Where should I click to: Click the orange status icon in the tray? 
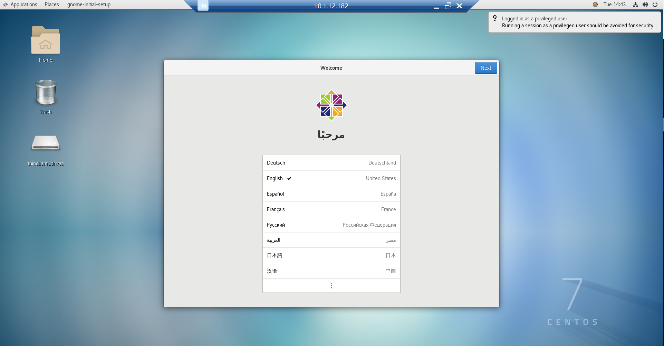point(595,4)
